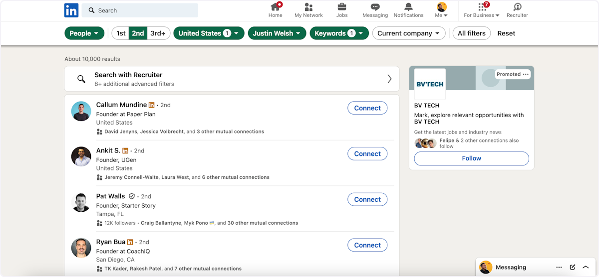Click the Search with Recruiter magnifier icon

81,79
